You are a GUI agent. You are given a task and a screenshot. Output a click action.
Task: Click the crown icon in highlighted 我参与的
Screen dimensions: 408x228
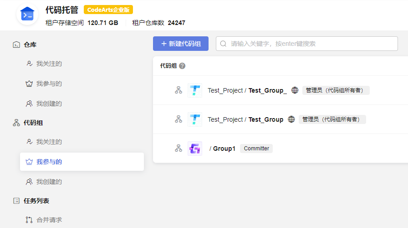point(29,162)
